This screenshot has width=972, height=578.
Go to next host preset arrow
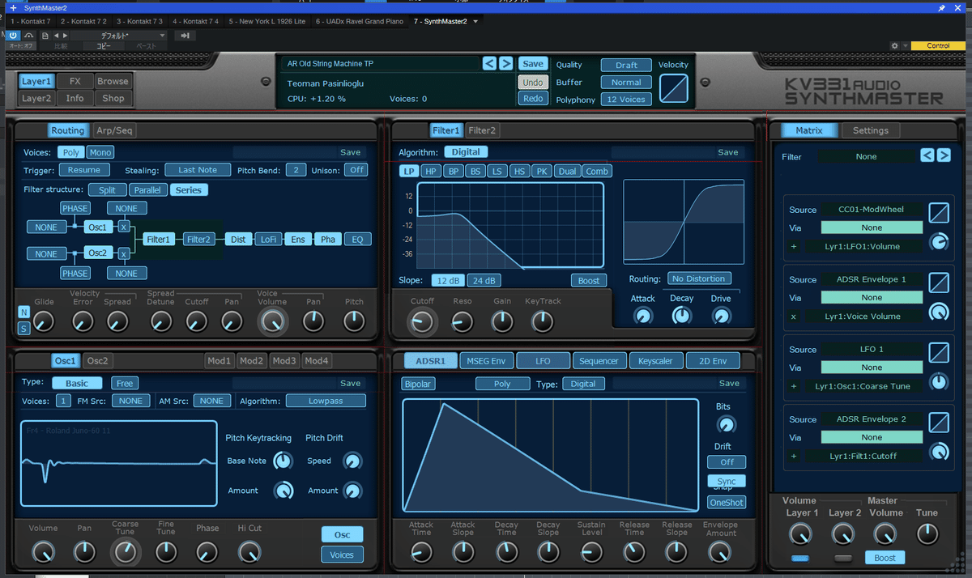[x=65, y=36]
